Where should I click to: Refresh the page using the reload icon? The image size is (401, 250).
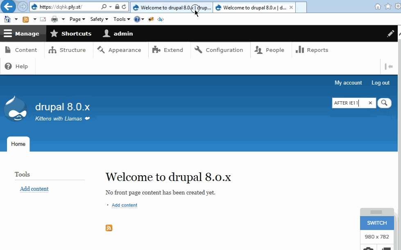click(x=124, y=7)
